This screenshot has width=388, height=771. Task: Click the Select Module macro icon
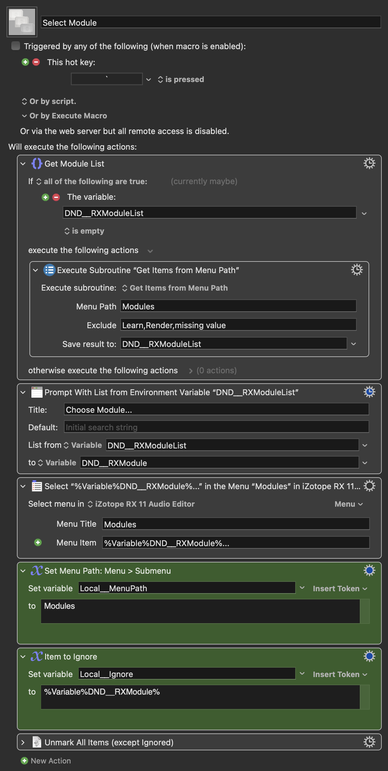tap(22, 22)
